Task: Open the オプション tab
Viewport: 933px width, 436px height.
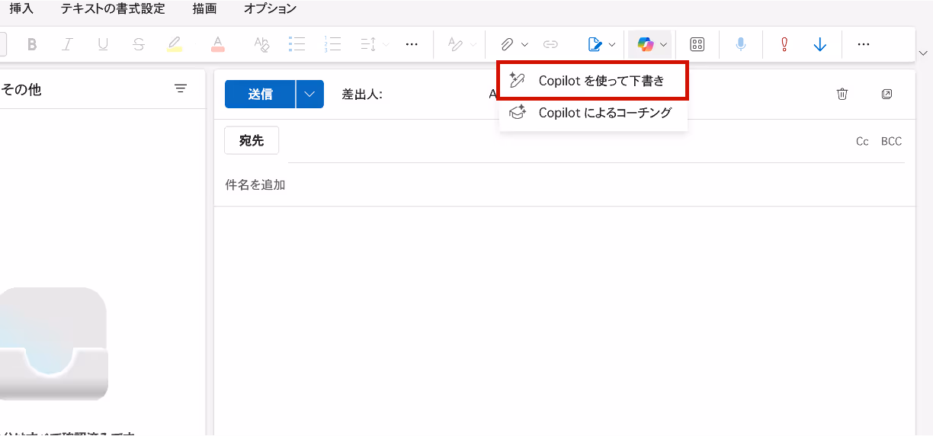Action: click(270, 9)
